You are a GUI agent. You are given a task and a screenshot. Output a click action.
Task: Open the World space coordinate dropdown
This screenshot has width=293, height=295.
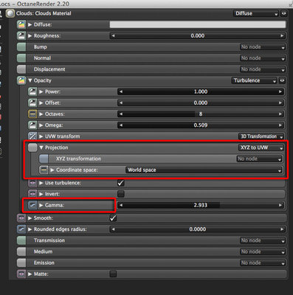(204, 170)
